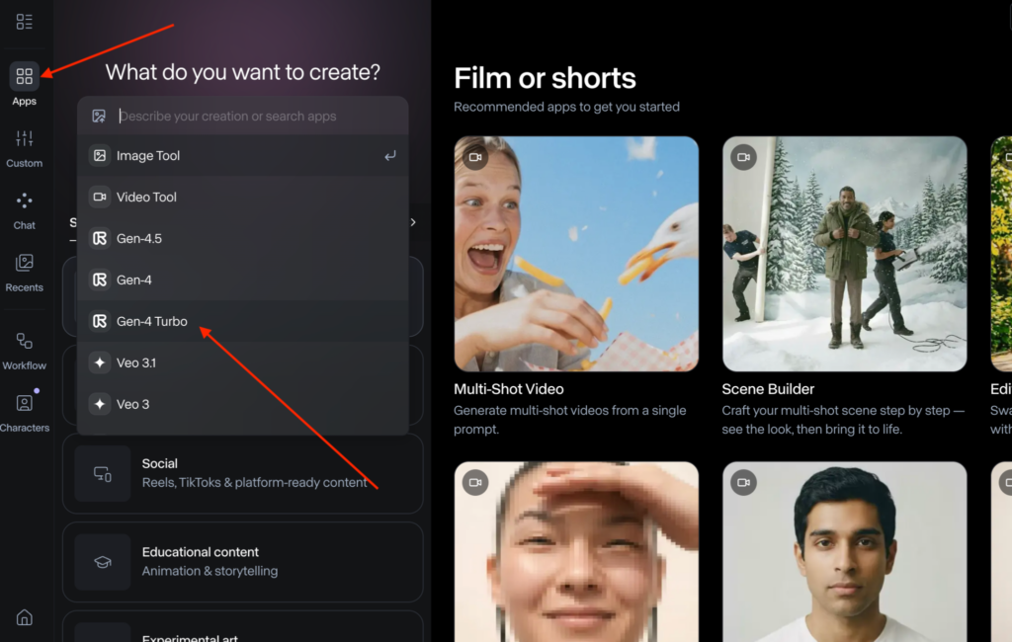The height and width of the screenshot is (642, 1012).
Task: Open the Custom section in sidebar
Action: [x=25, y=148]
